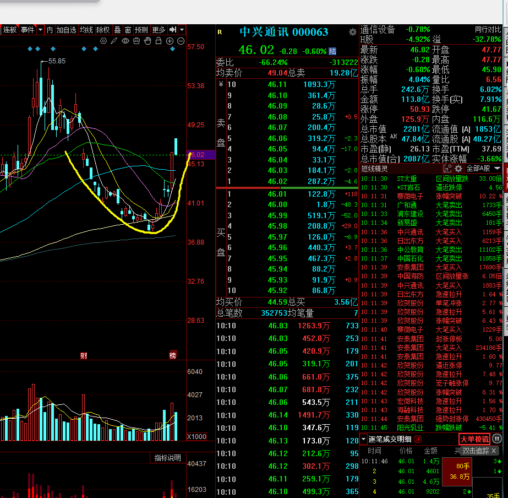
Task: Click the 叠 overlay button
Action: [117, 30]
